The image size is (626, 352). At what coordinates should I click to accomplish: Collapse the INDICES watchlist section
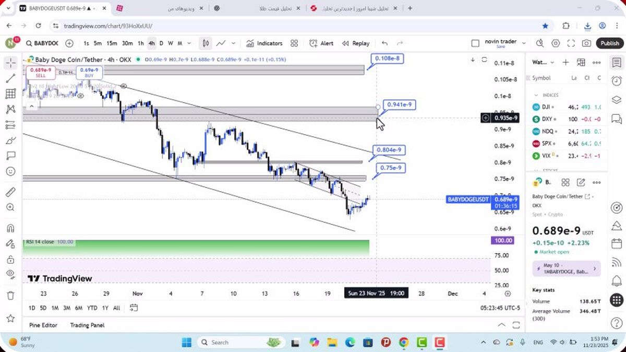536,95
